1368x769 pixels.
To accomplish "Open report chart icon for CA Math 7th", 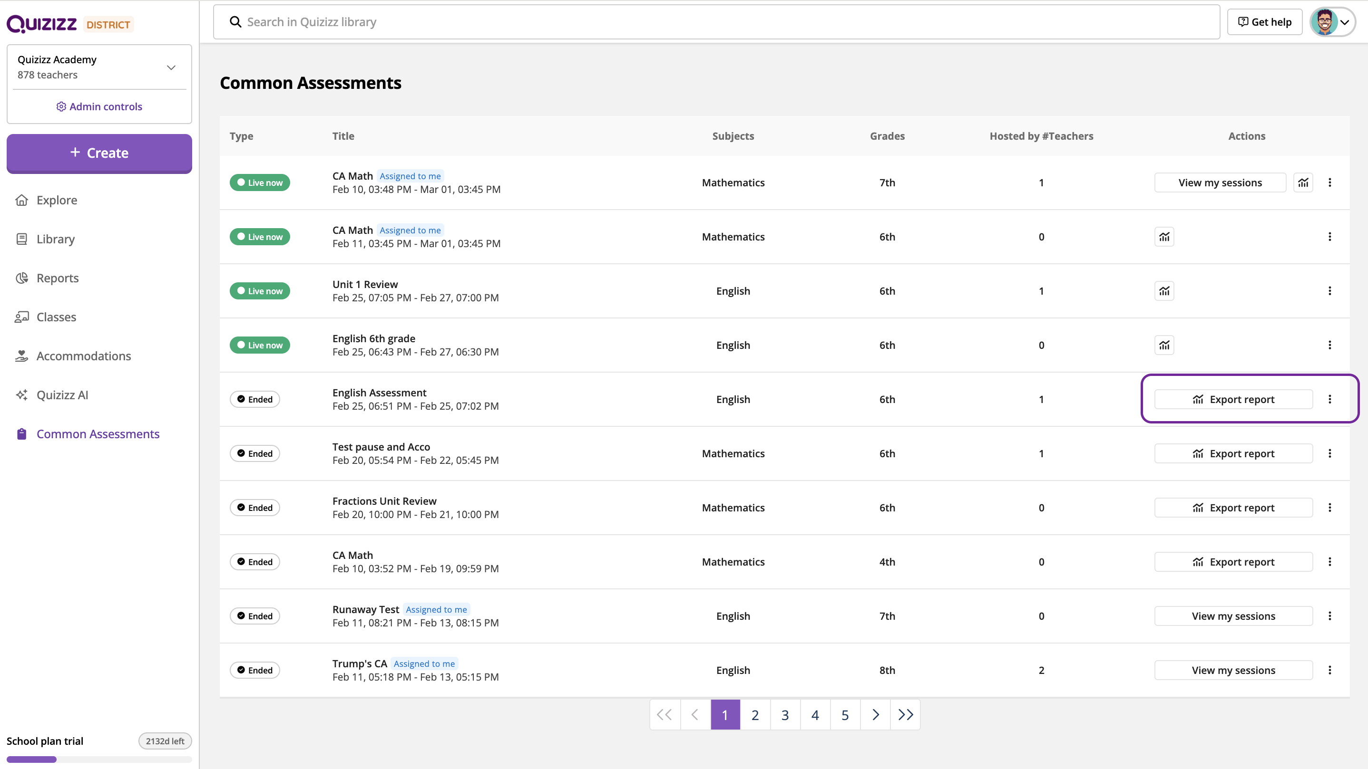I will [1303, 183].
